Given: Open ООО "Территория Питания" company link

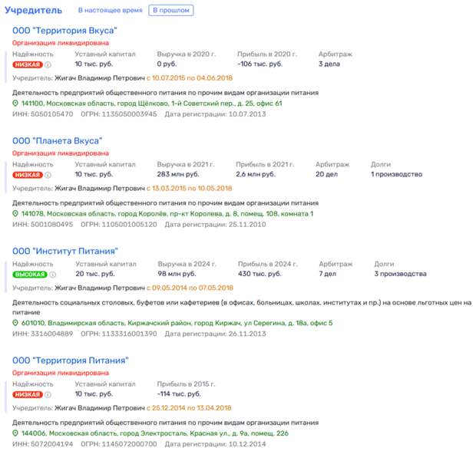Looking at the screenshot, I should tap(70, 360).
